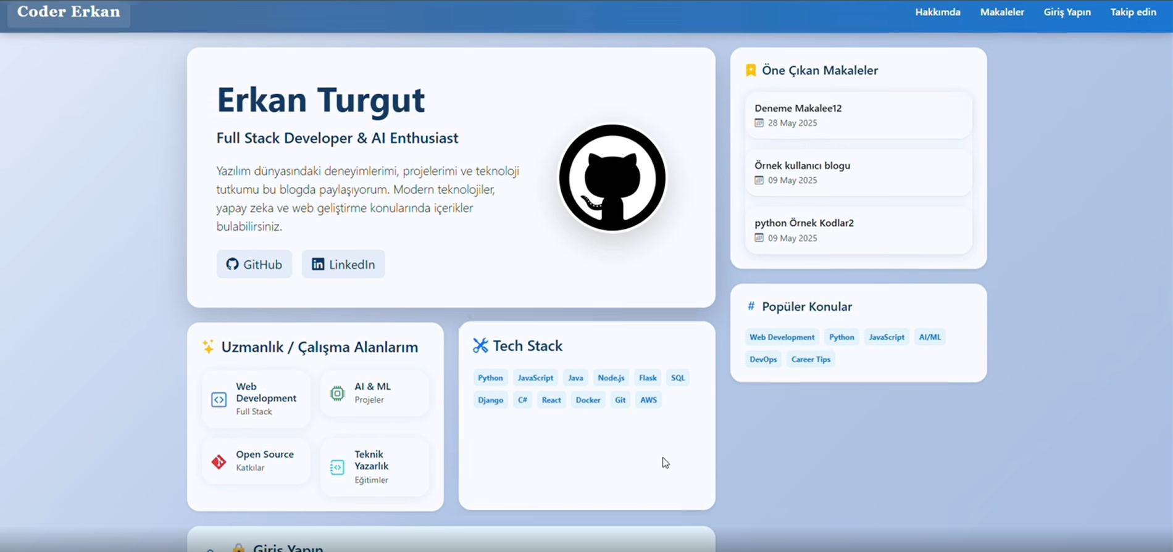
Task: Click the Teknik Yazarlık document icon
Action: coord(337,468)
